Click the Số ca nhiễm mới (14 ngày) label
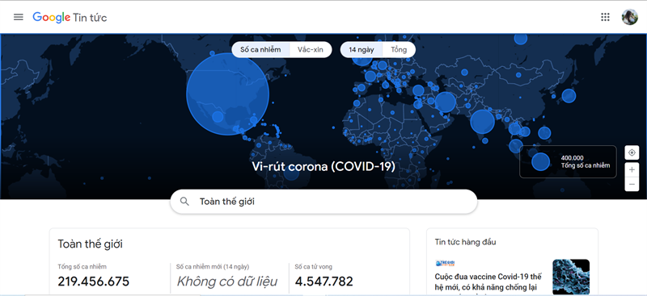 [213, 267]
